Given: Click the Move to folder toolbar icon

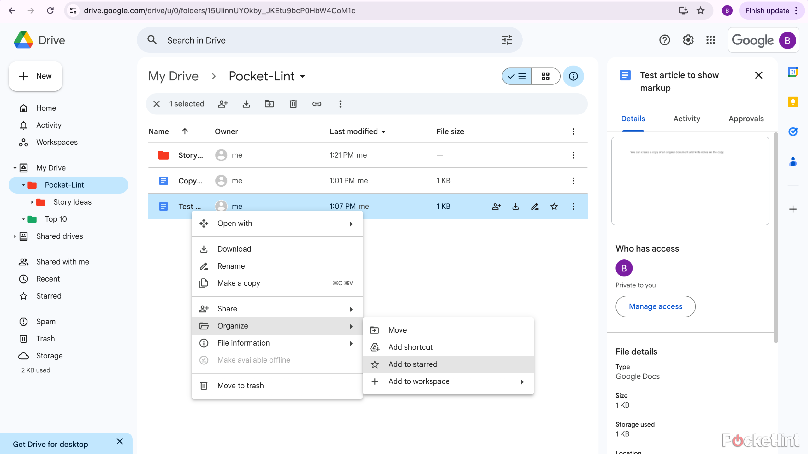Looking at the screenshot, I should tap(269, 104).
